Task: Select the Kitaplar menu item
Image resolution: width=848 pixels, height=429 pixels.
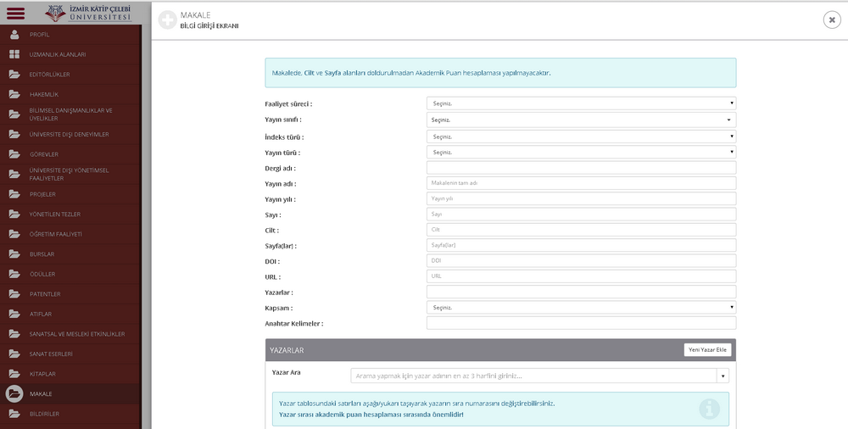Action: click(x=42, y=374)
